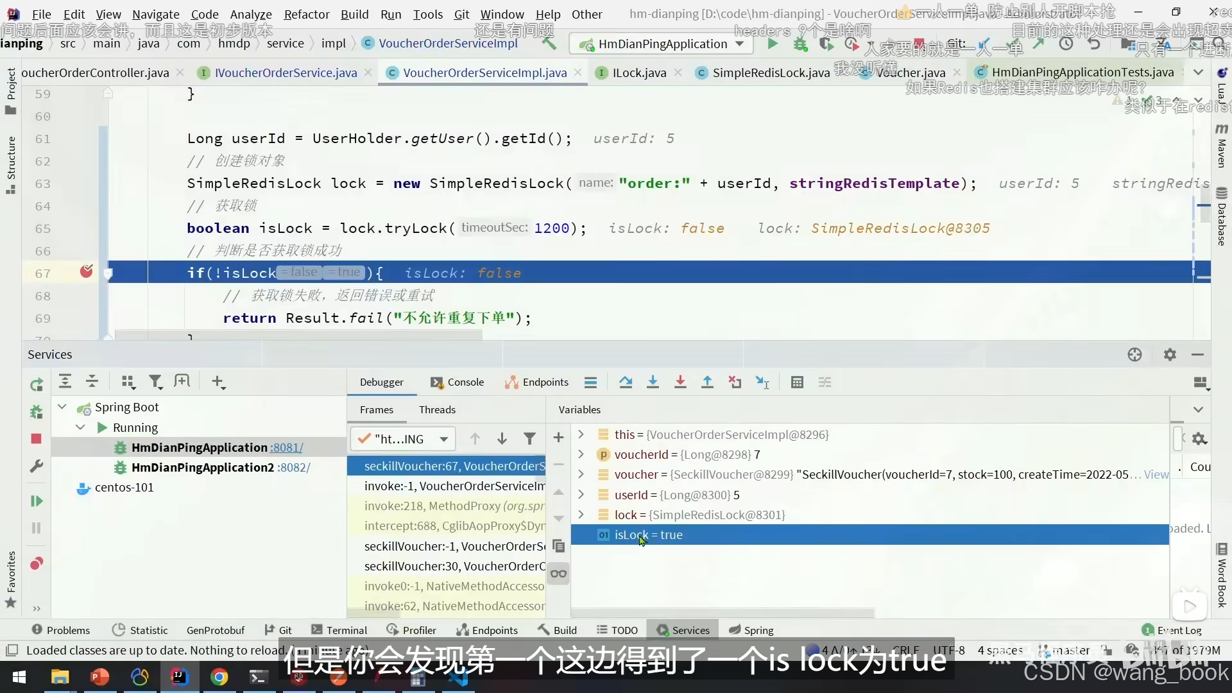This screenshot has height=693, width=1232.
Task: Toggle the line 67 breakpoint in the gutter
Action: click(x=86, y=272)
